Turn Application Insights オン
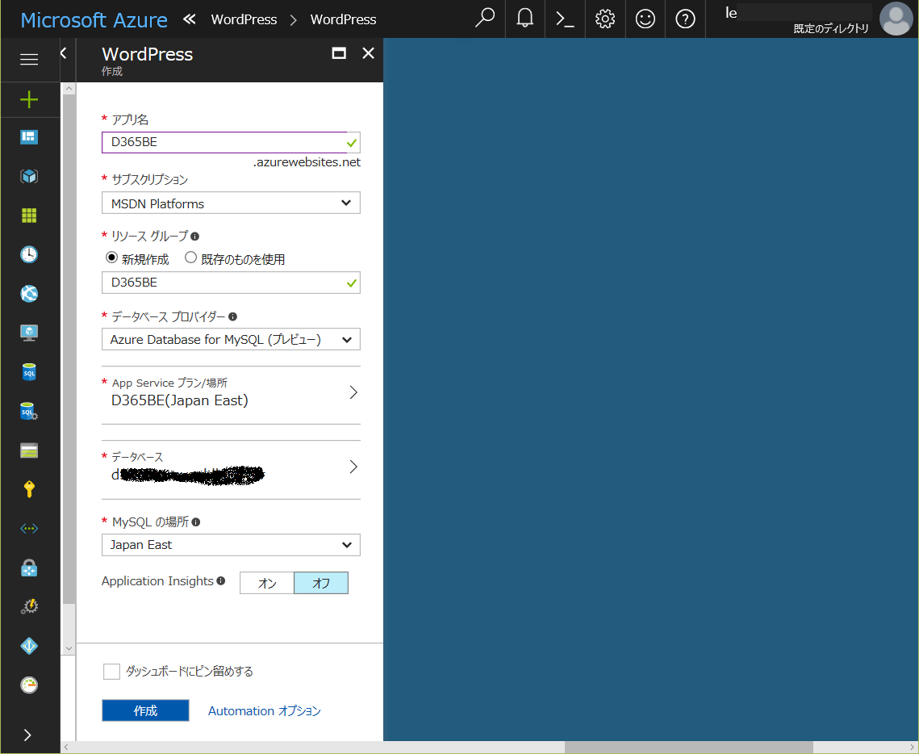The height and width of the screenshot is (754, 919). (x=267, y=583)
